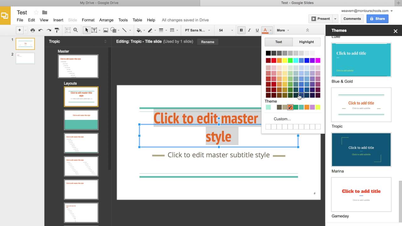
Task: Choose Custom... color option
Action: (x=282, y=119)
